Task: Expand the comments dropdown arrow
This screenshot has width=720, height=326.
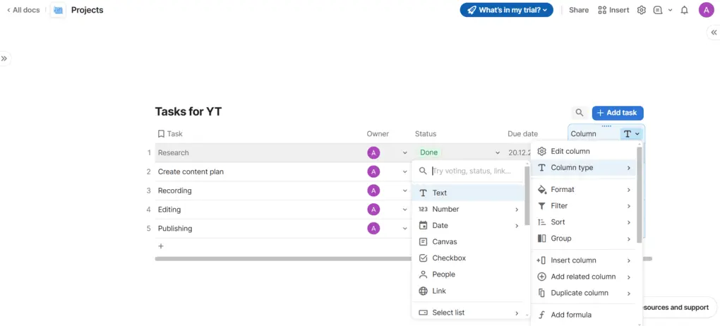Action: 670,10
